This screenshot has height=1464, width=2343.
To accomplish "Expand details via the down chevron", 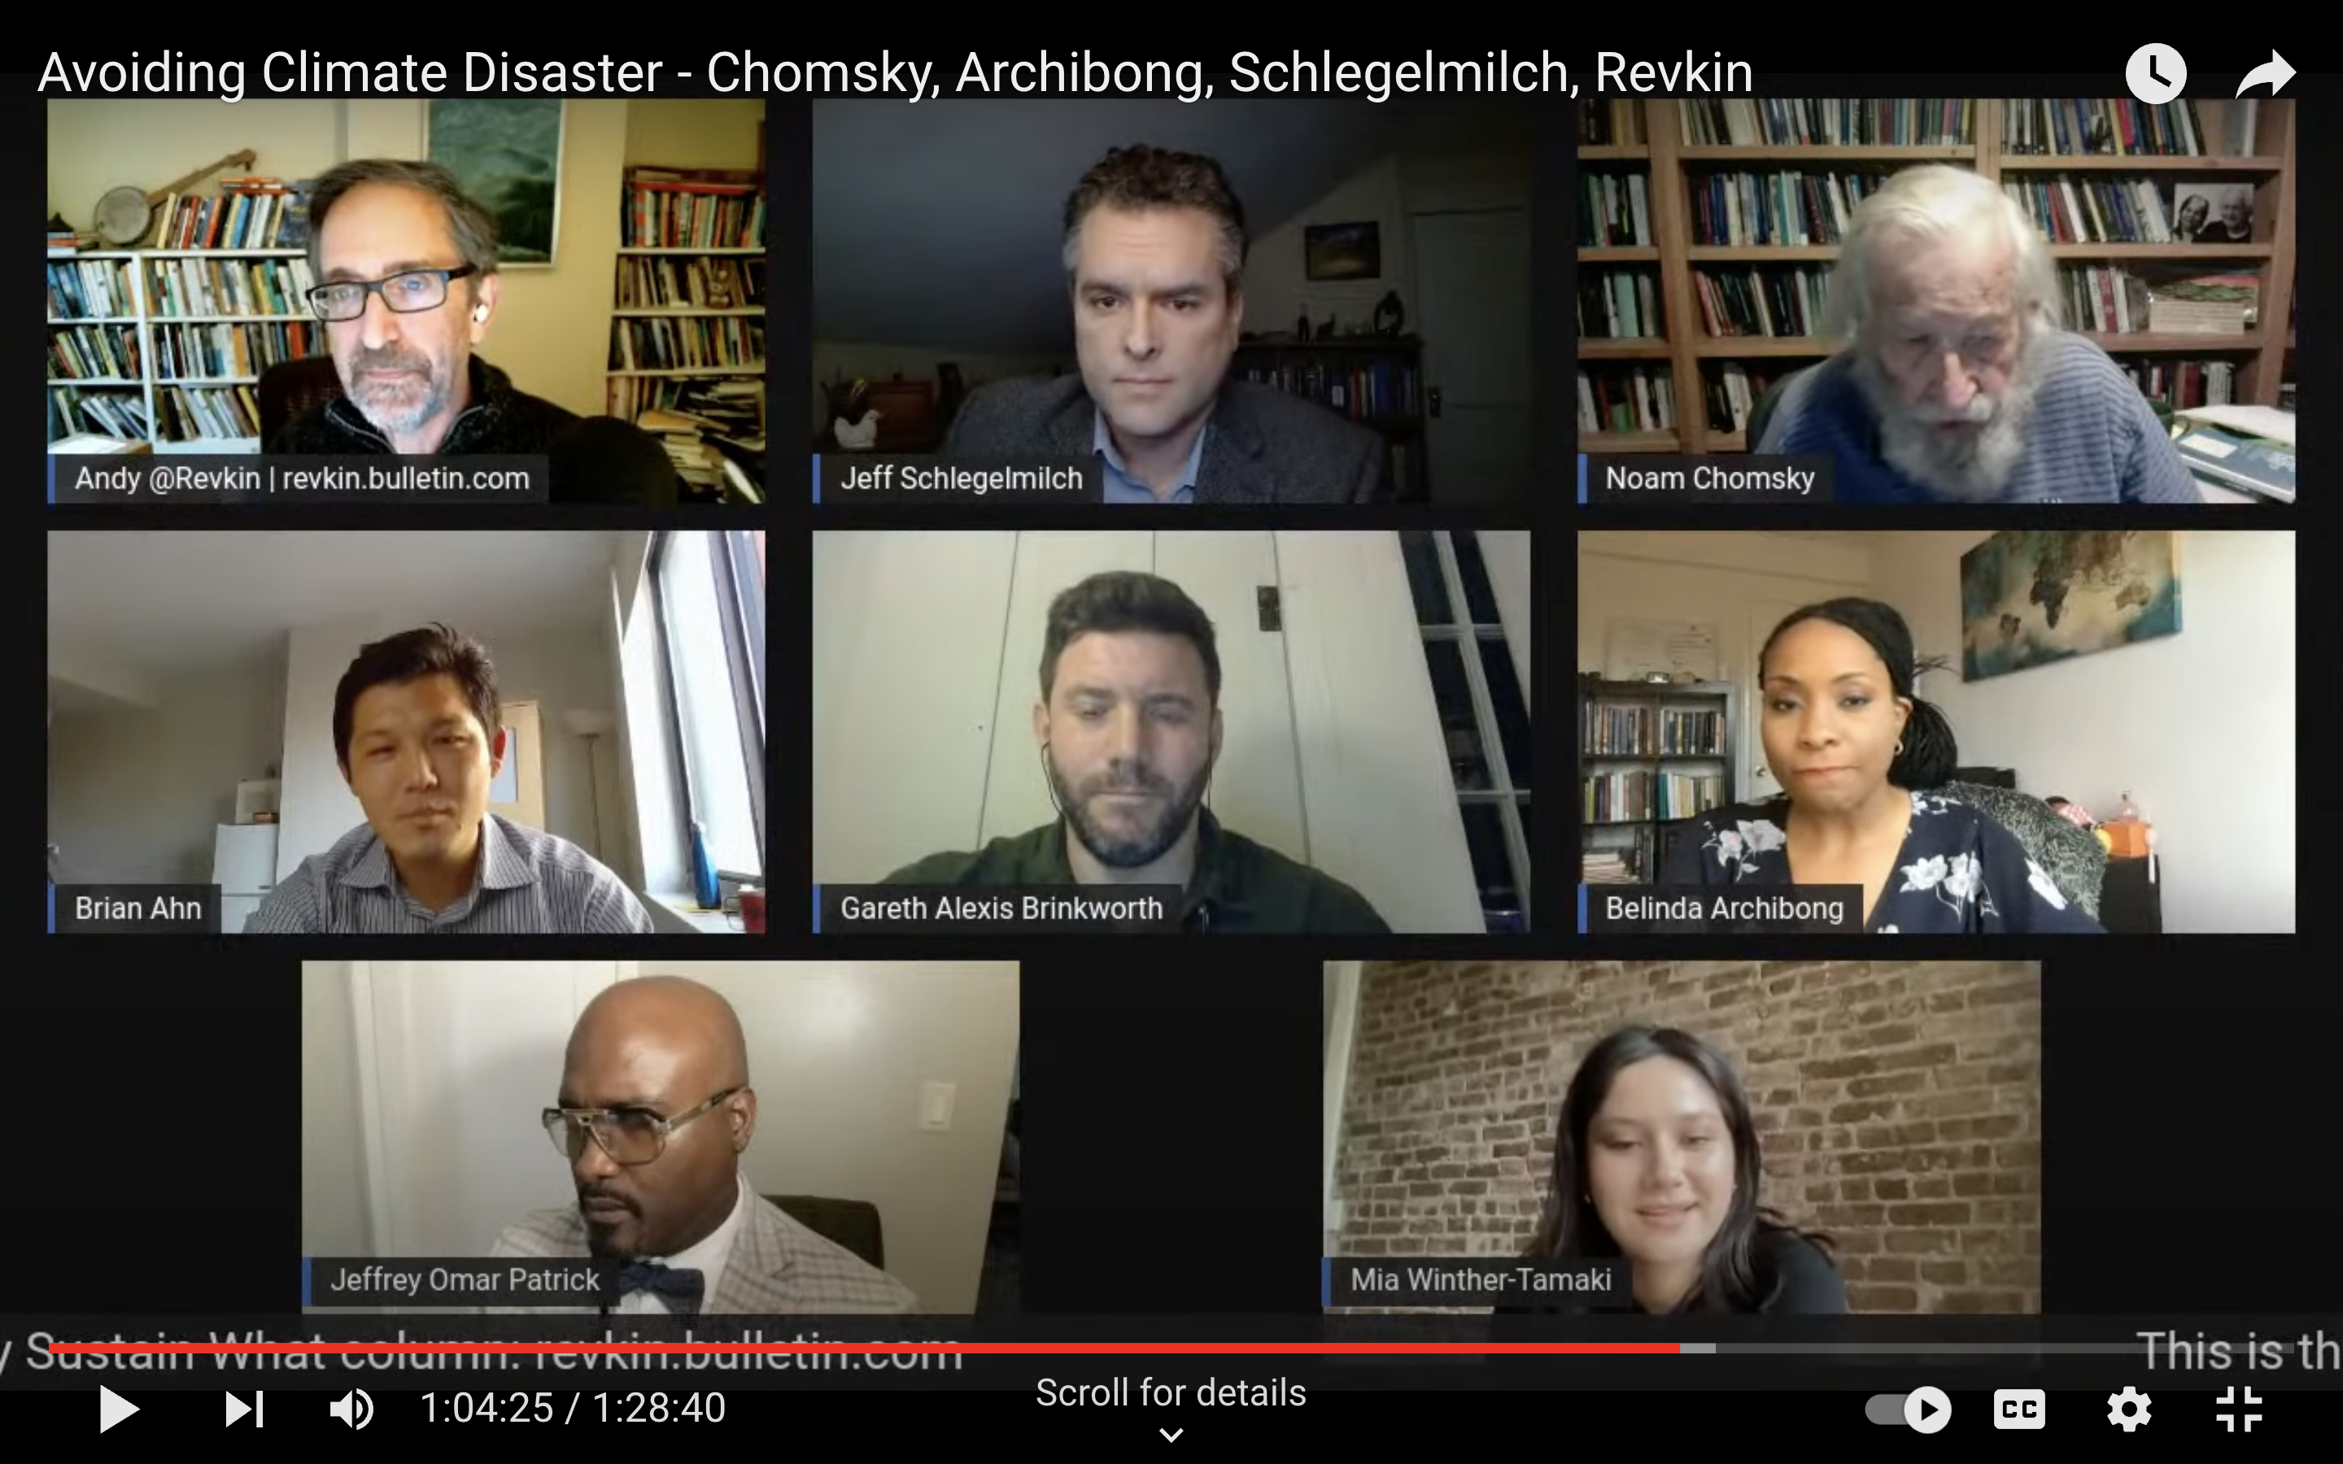I will pos(1171,1435).
